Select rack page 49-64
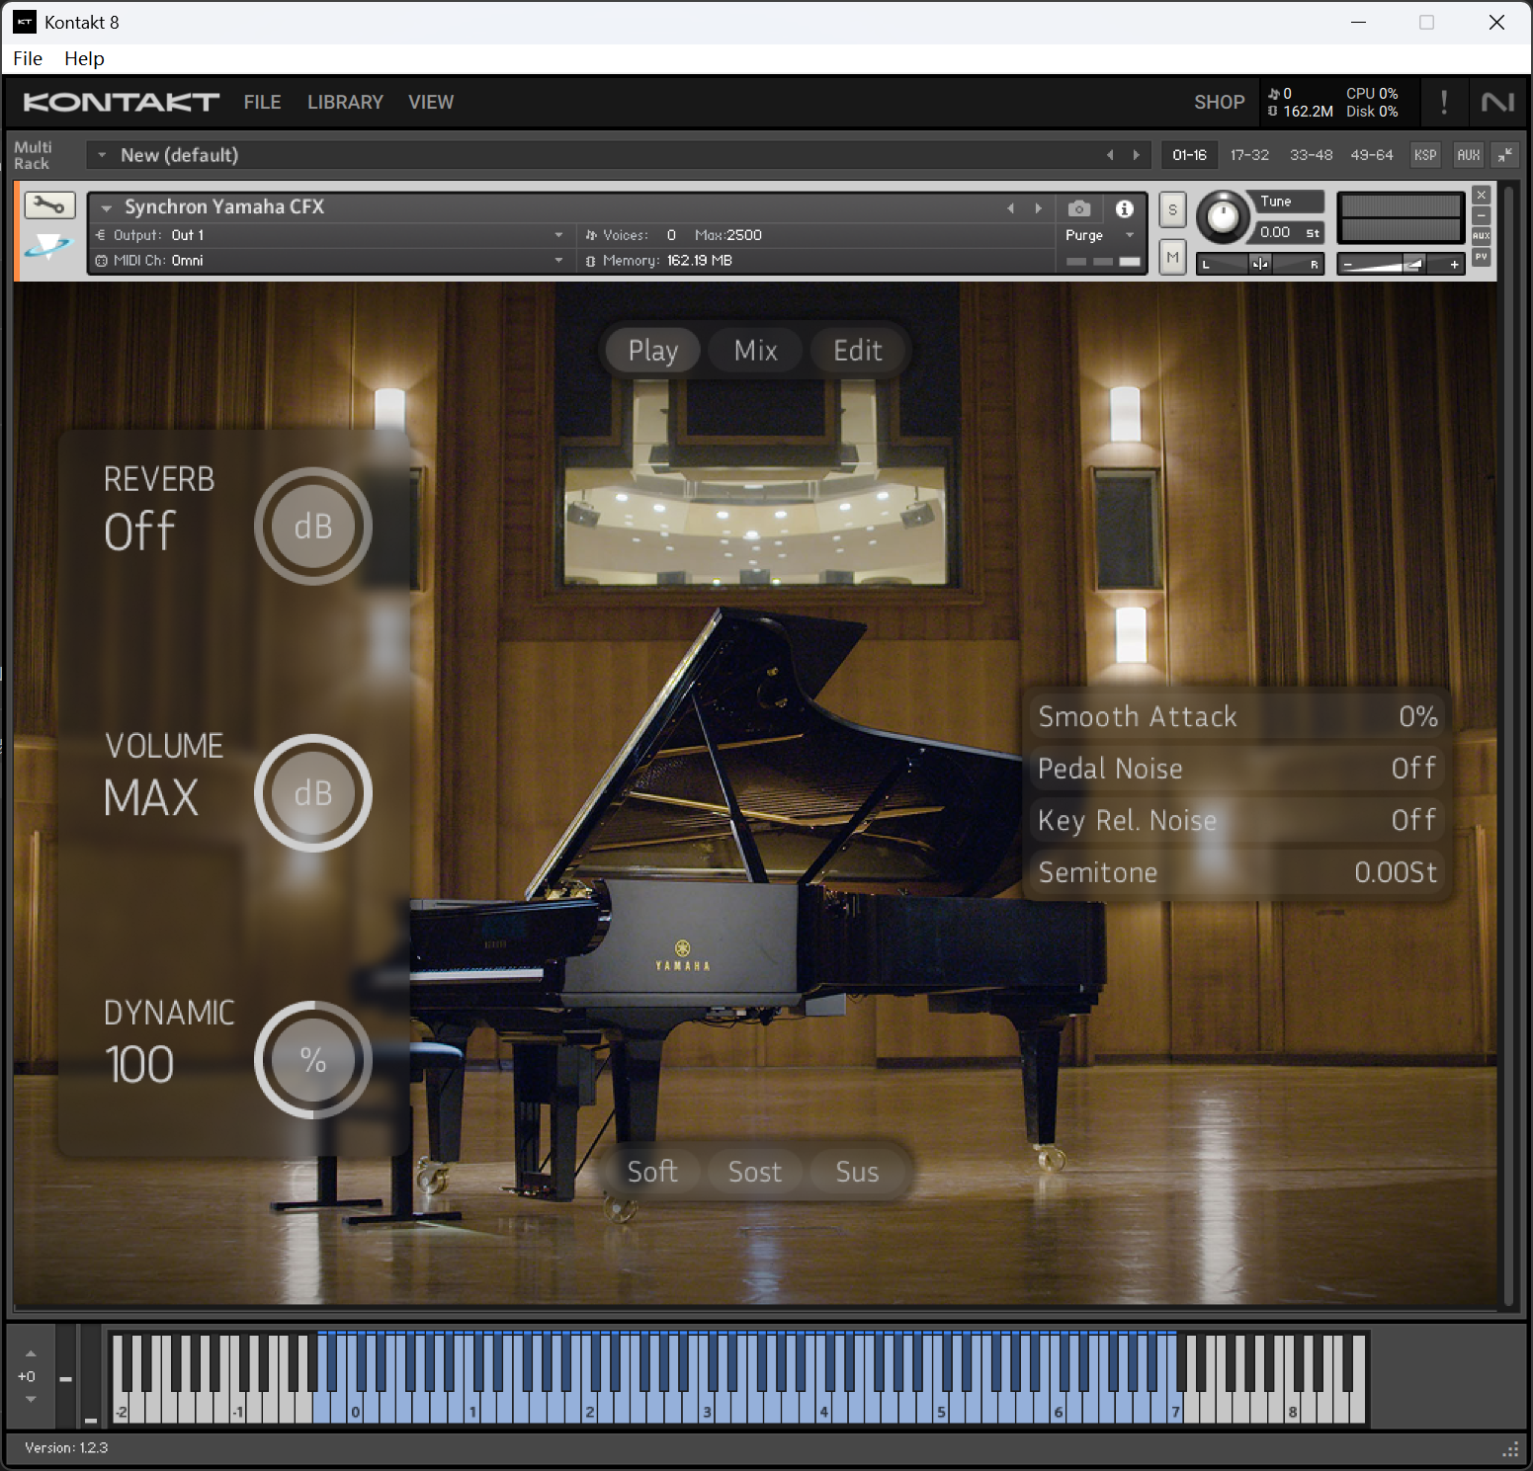The image size is (1533, 1471). point(1371,155)
